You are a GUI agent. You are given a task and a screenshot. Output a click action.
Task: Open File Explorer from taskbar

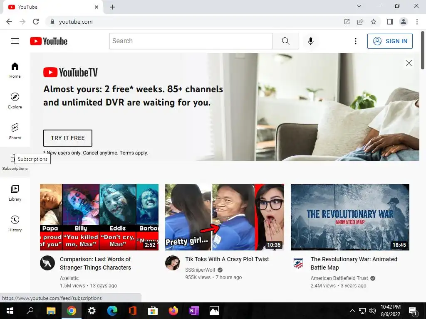(51, 311)
